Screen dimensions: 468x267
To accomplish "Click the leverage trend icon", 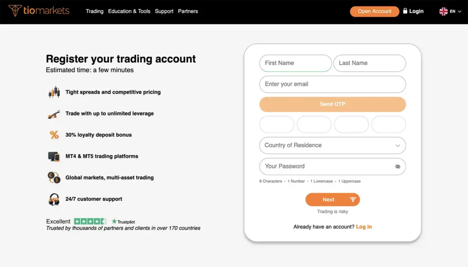I will pos(53,113).
